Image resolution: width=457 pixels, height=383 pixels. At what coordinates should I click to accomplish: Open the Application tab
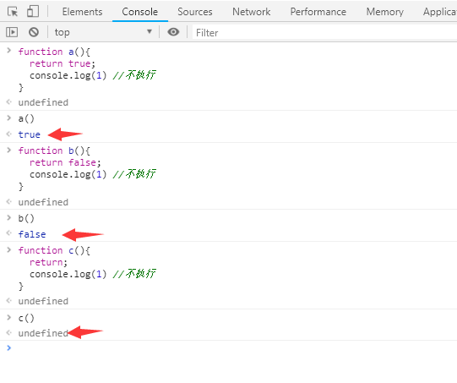439,12
